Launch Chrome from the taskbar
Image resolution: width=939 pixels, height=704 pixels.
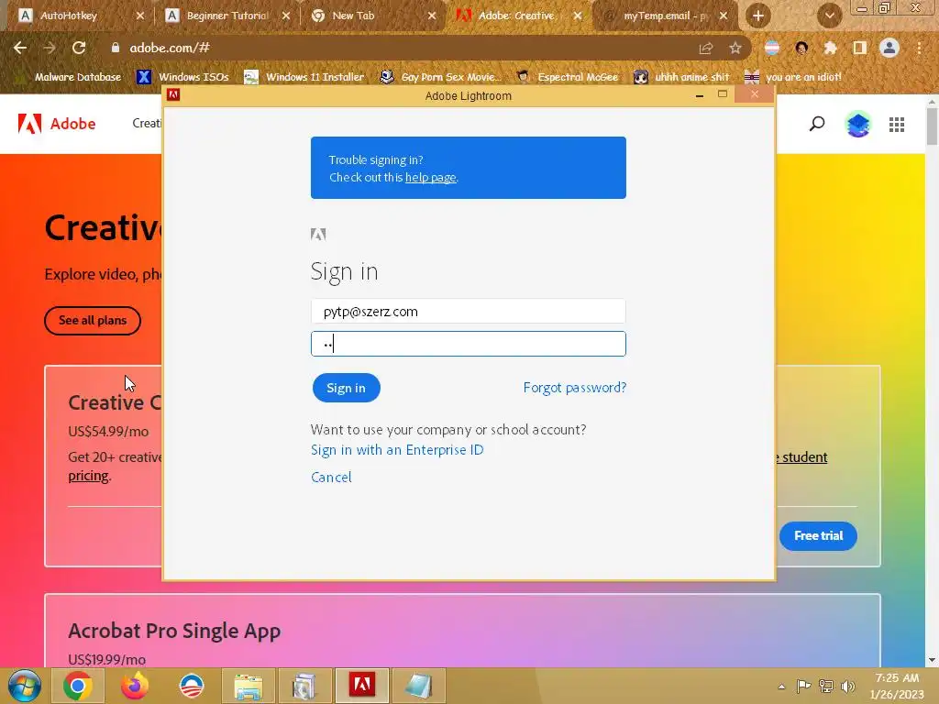(78, 686)
